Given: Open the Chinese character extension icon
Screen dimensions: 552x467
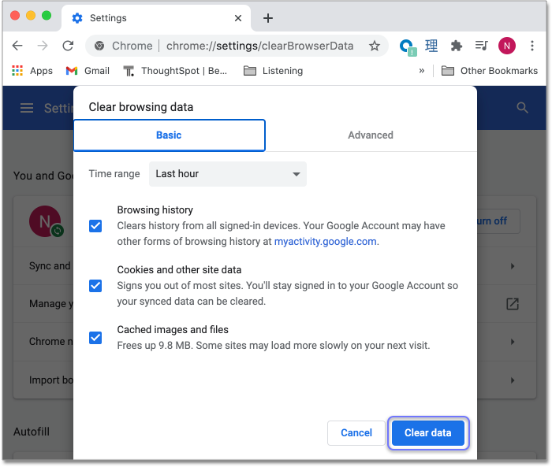Looking at the screenshot, I should (431, 46).
